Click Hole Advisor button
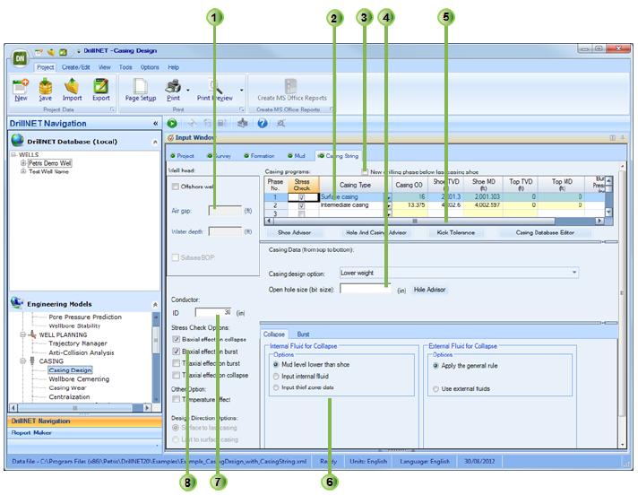Image resolution: width=638 pixels, height=495 pixels. 430,290
